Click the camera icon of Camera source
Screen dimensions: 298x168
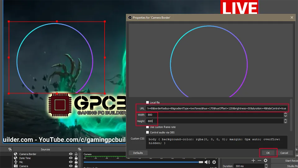(x=16, y=166)
